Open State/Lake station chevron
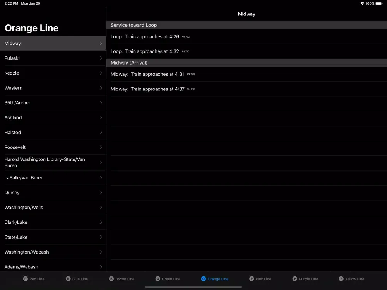 (101, 237)
